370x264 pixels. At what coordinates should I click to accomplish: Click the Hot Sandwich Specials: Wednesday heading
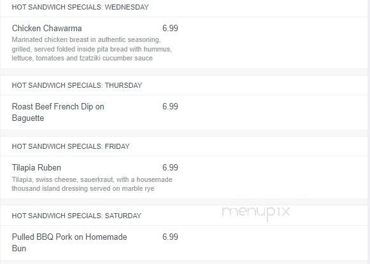coord(80,7)
